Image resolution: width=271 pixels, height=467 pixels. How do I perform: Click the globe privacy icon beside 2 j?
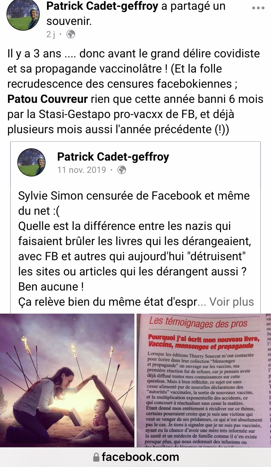point(71,34)
